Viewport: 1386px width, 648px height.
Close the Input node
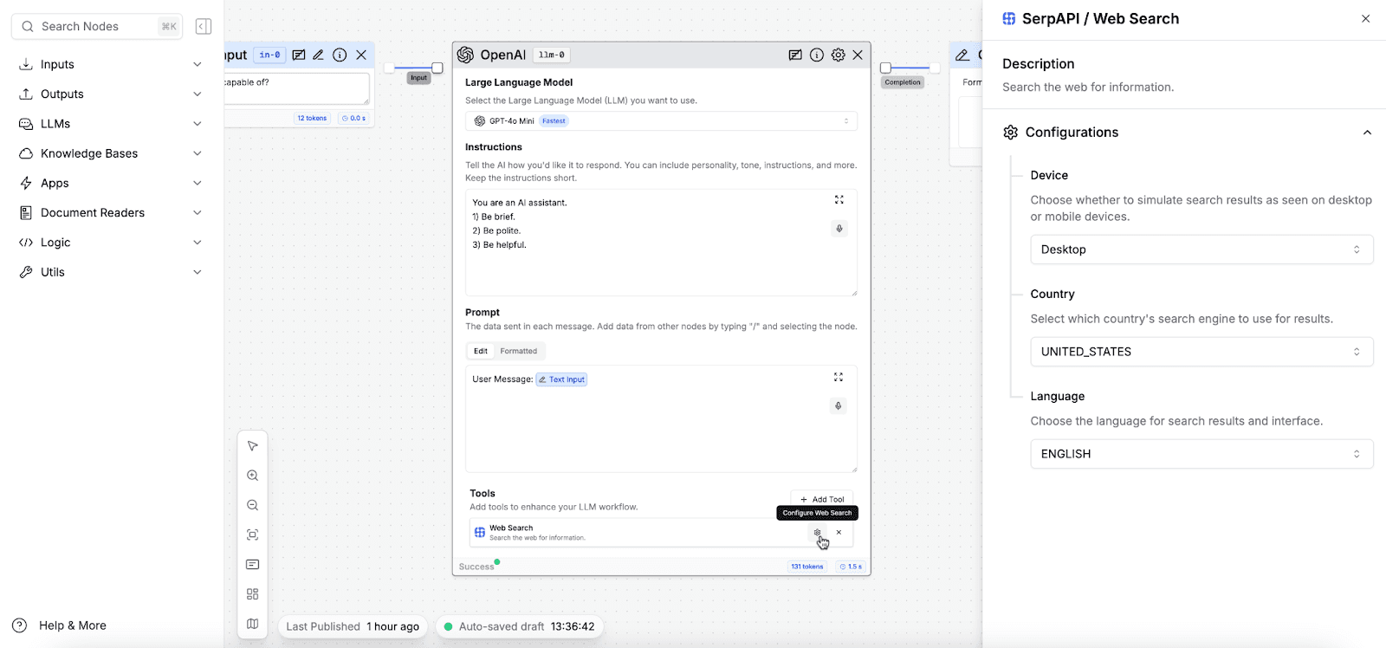coord(361,55)
